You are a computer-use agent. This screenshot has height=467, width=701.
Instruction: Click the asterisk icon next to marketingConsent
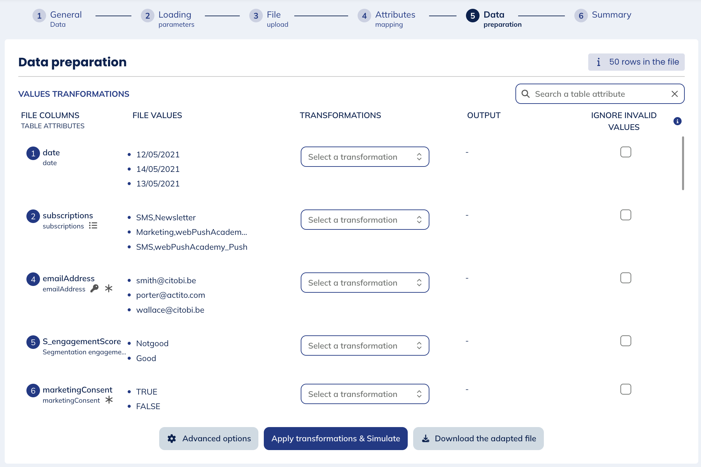click(109, 400)
